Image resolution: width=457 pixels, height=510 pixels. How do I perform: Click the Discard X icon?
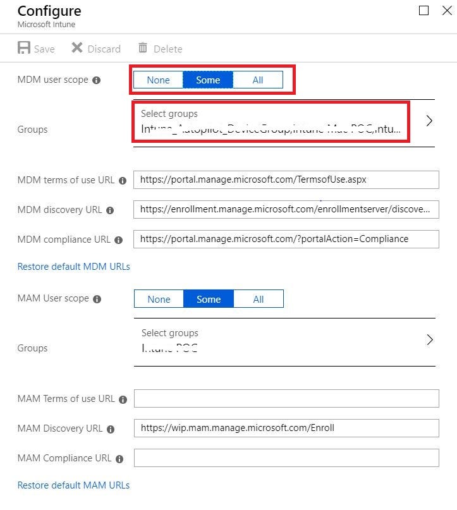[77, 47]
